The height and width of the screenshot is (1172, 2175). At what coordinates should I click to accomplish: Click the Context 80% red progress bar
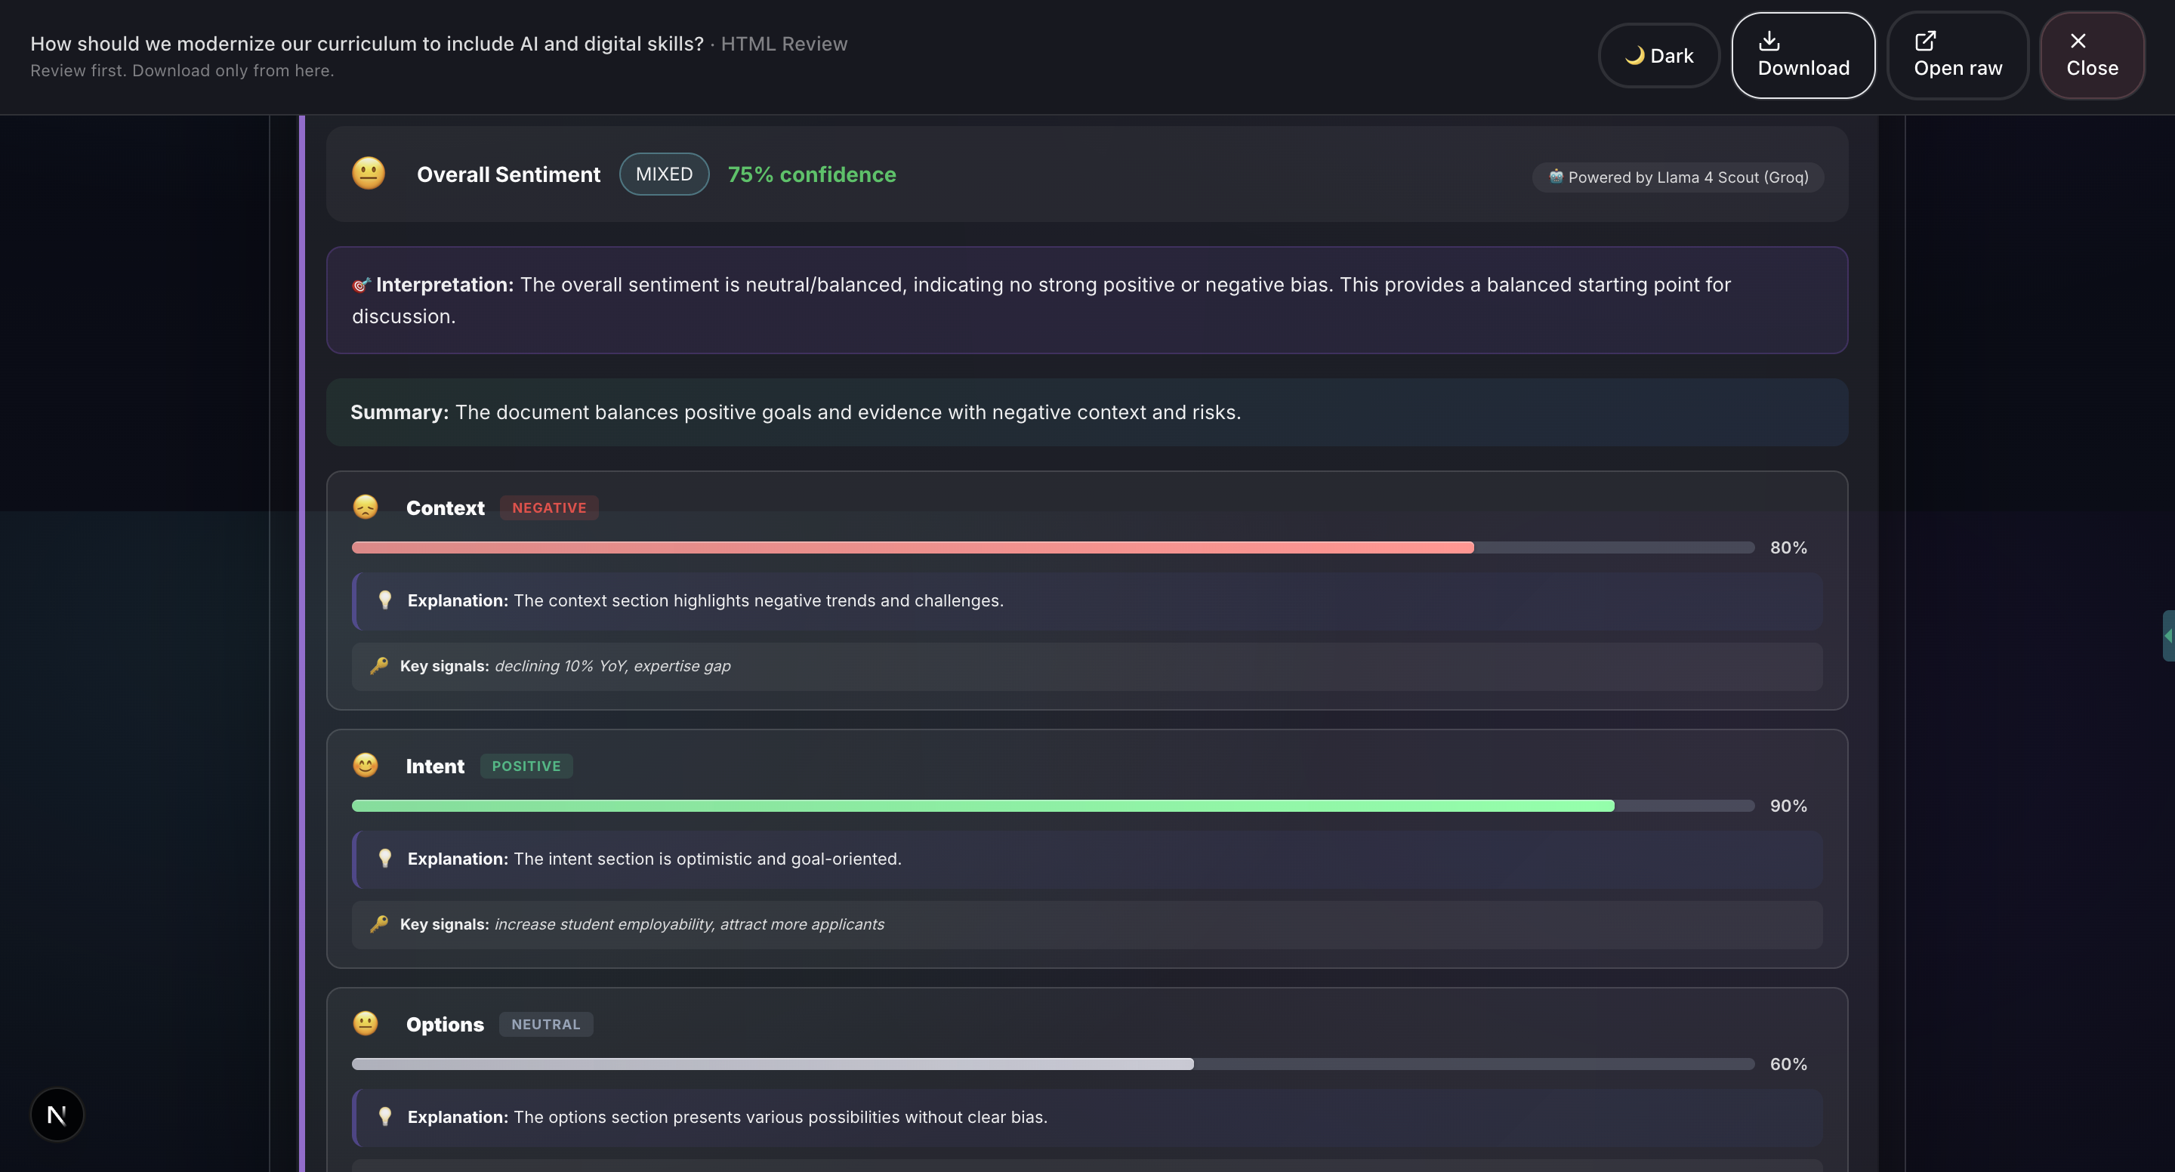point(912,548)
